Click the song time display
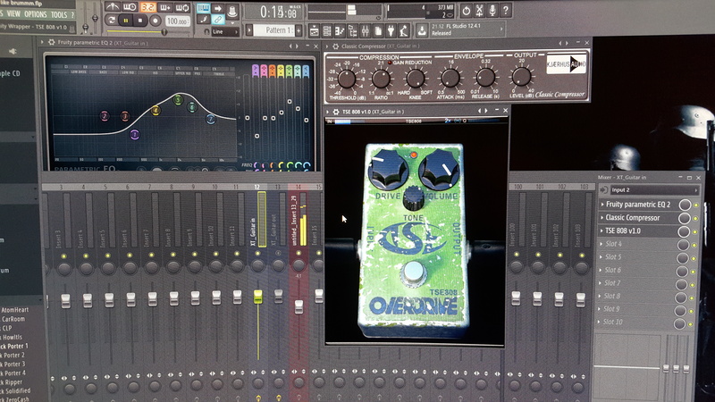 pyautogui.click(x=275, y=13)
